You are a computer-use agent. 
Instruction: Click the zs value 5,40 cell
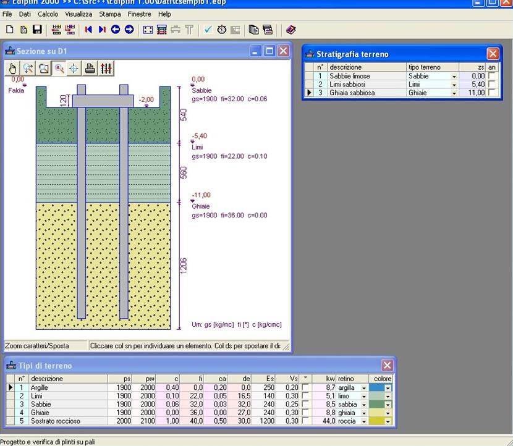472,85
